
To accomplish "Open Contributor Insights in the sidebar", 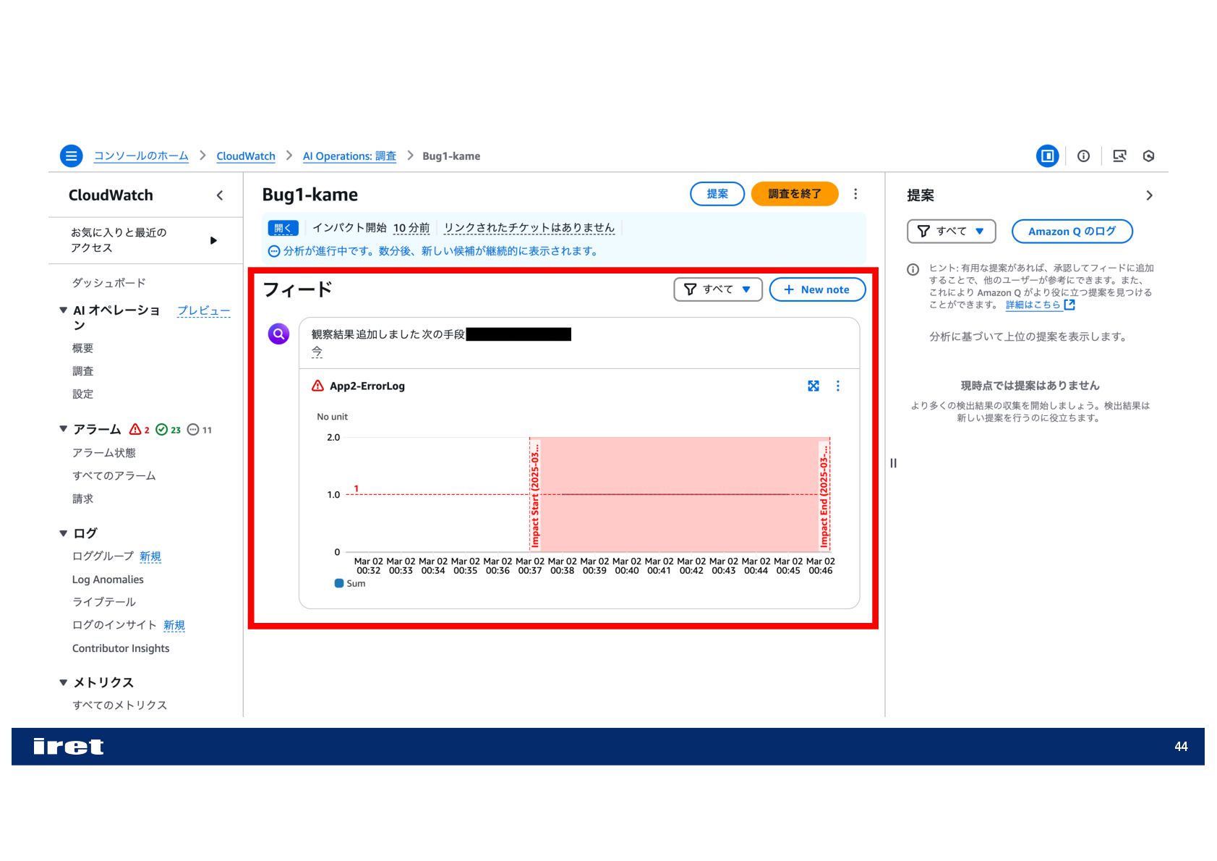I will pos(121,648).
